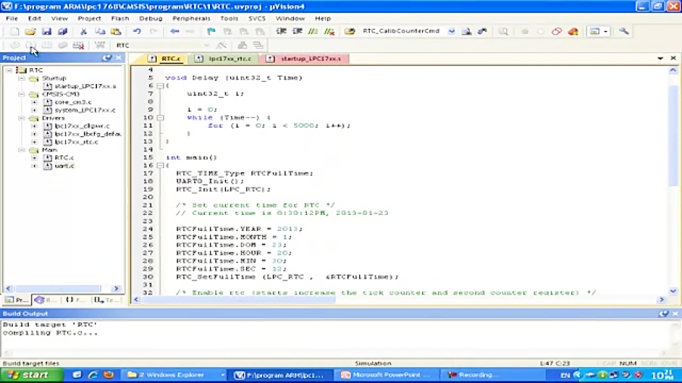This screenshot has height=383, width=682.
Task: Open Configuration with the wrench icon
Action: (624, 32)
